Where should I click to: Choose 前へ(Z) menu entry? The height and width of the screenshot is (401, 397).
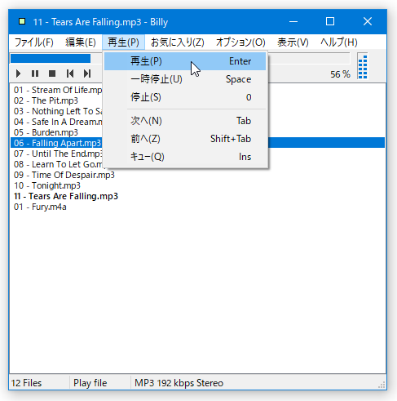click(185, 139)
